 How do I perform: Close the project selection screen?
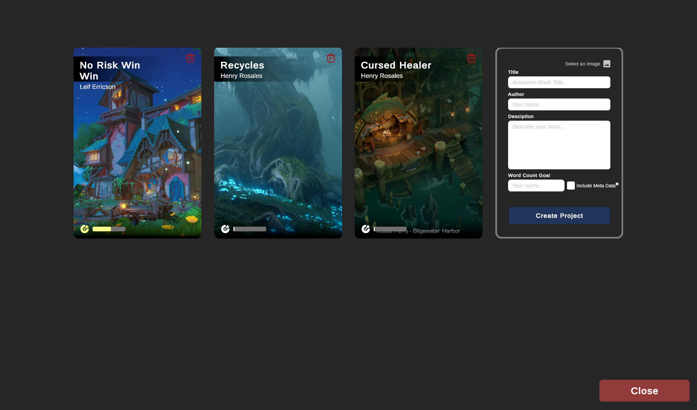[644, 391]
